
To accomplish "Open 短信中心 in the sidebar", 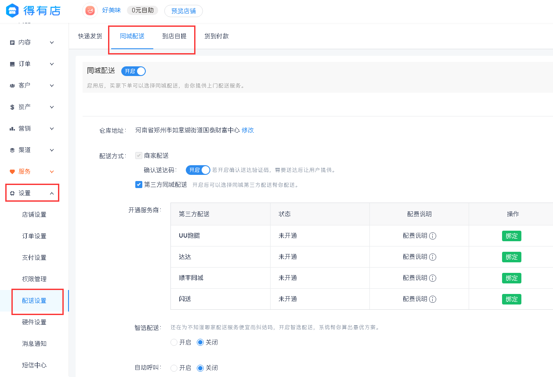I will point(34,366).
